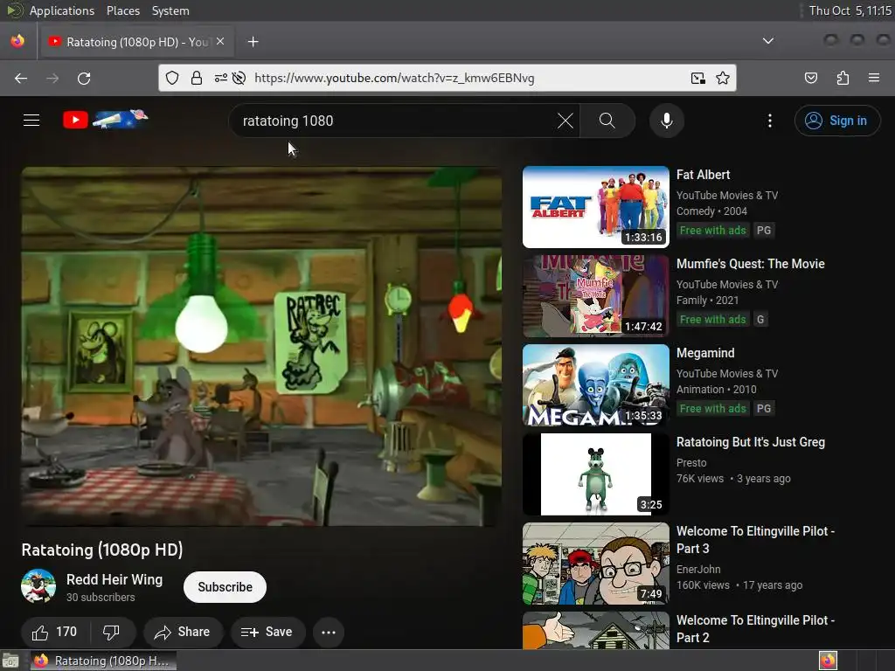Click the Firefox workspace icon in bottom panel
895x671 pixels.
click(828, 661)
